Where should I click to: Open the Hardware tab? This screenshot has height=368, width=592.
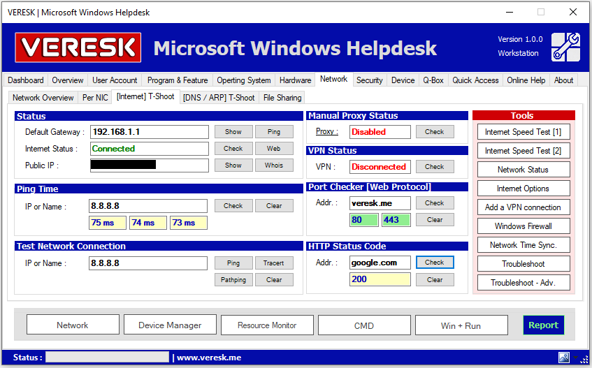(x=295, y=80)
